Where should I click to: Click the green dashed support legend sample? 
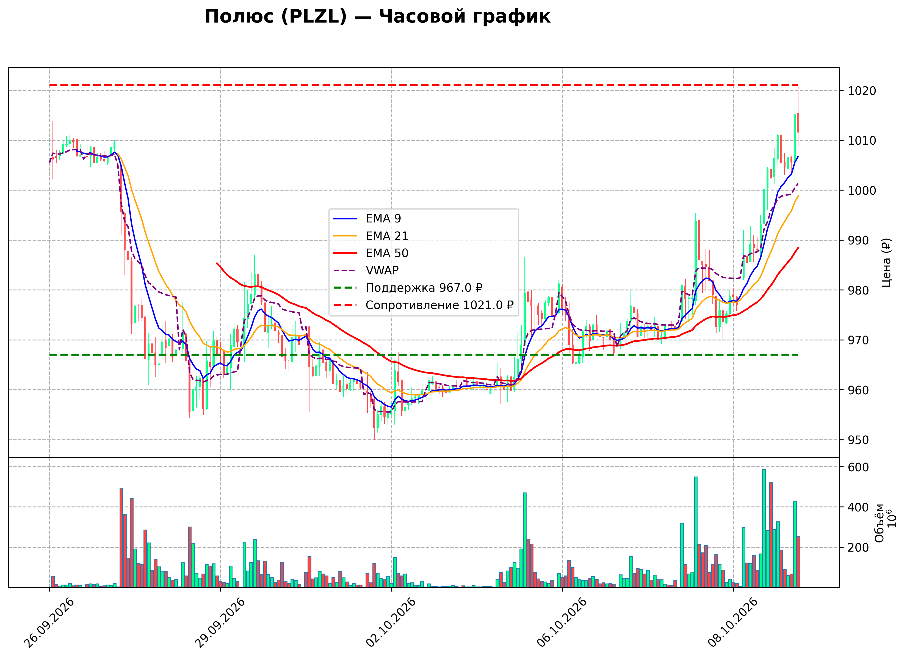(x=345, y=288)
